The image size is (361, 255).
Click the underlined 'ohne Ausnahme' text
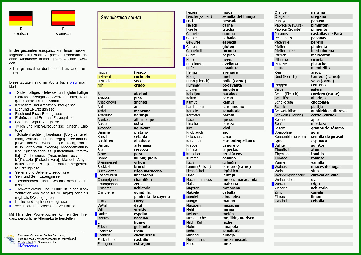(23, 59)
